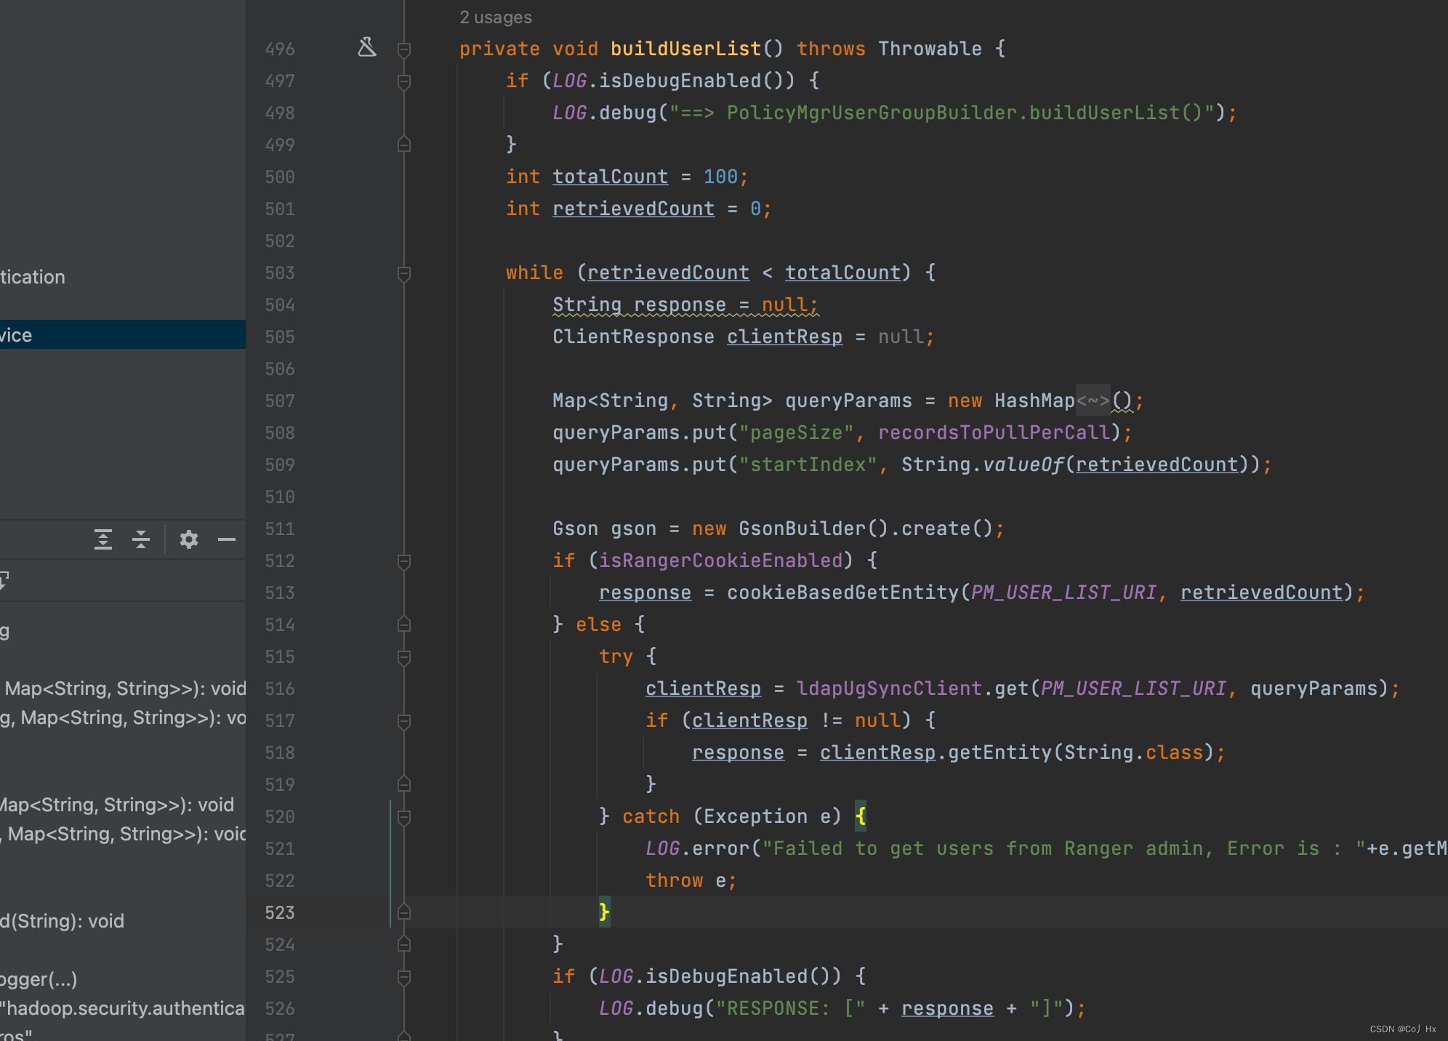Collapse clientResp null-check fold at line 517
The image size is (1448, 1041).
(x=404, y=721)
